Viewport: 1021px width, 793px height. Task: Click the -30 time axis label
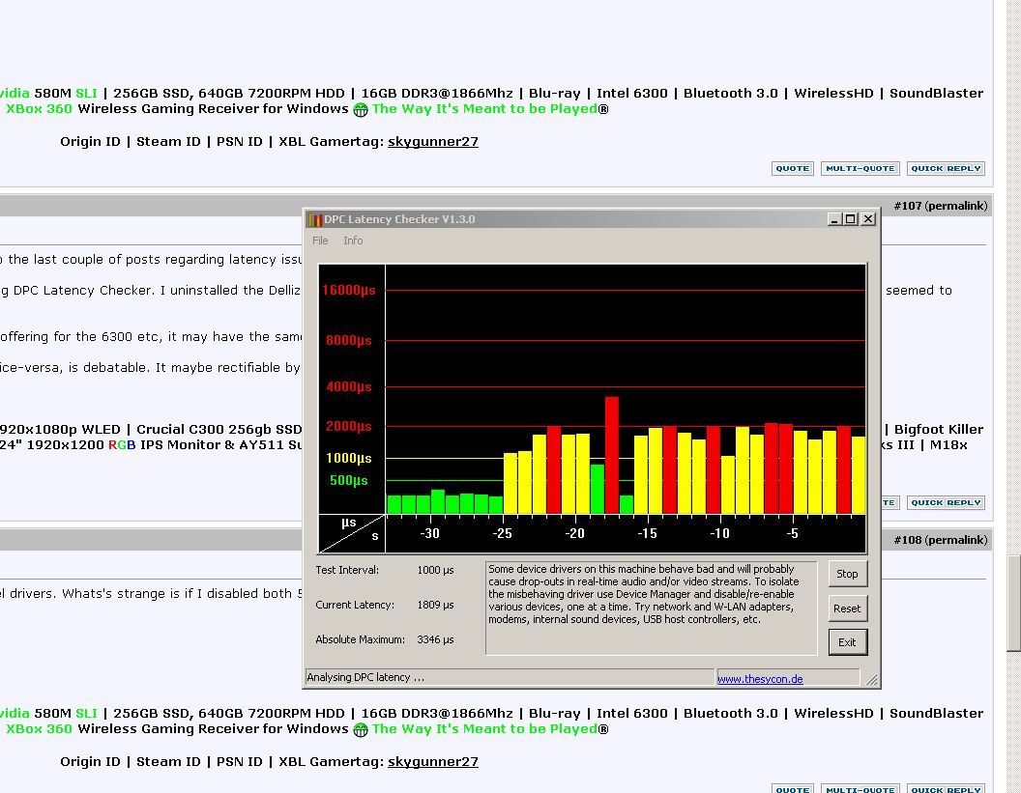(429, 533)
